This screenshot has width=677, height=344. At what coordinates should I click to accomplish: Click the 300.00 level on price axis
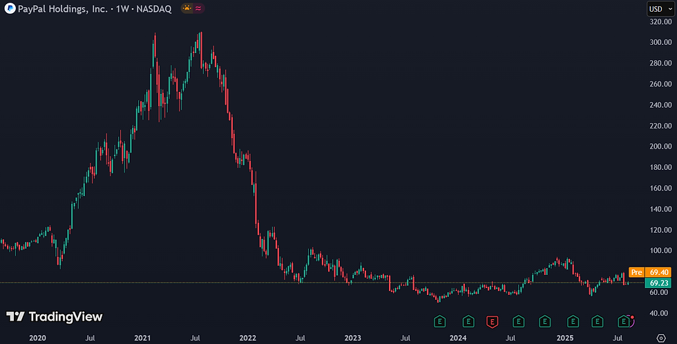pos(660,42)
